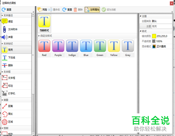The width and height of the screenshot is (175, 136).
Task: Edit the 100% opacity value
Action: coord(159,41)
